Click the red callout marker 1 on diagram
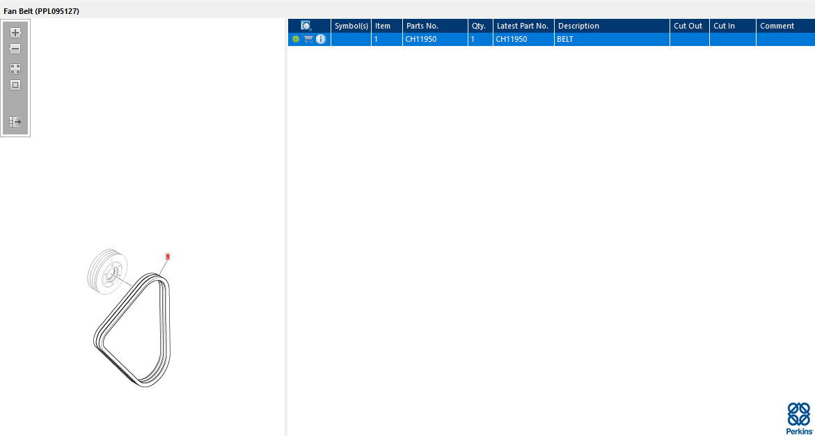Image resolution: width=815 pixels, height=436 pixels. coord(168,256)
